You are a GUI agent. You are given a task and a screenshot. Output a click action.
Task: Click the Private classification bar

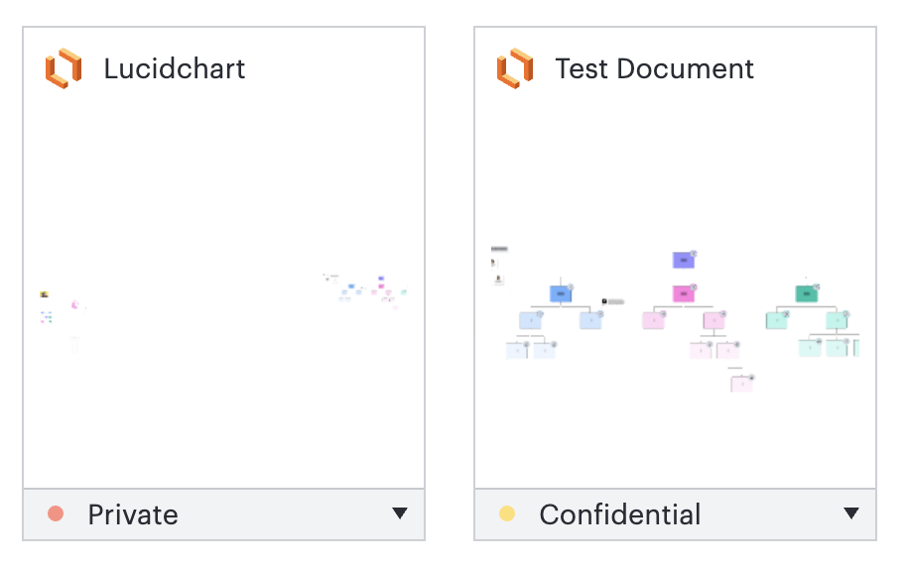(223, 514)
